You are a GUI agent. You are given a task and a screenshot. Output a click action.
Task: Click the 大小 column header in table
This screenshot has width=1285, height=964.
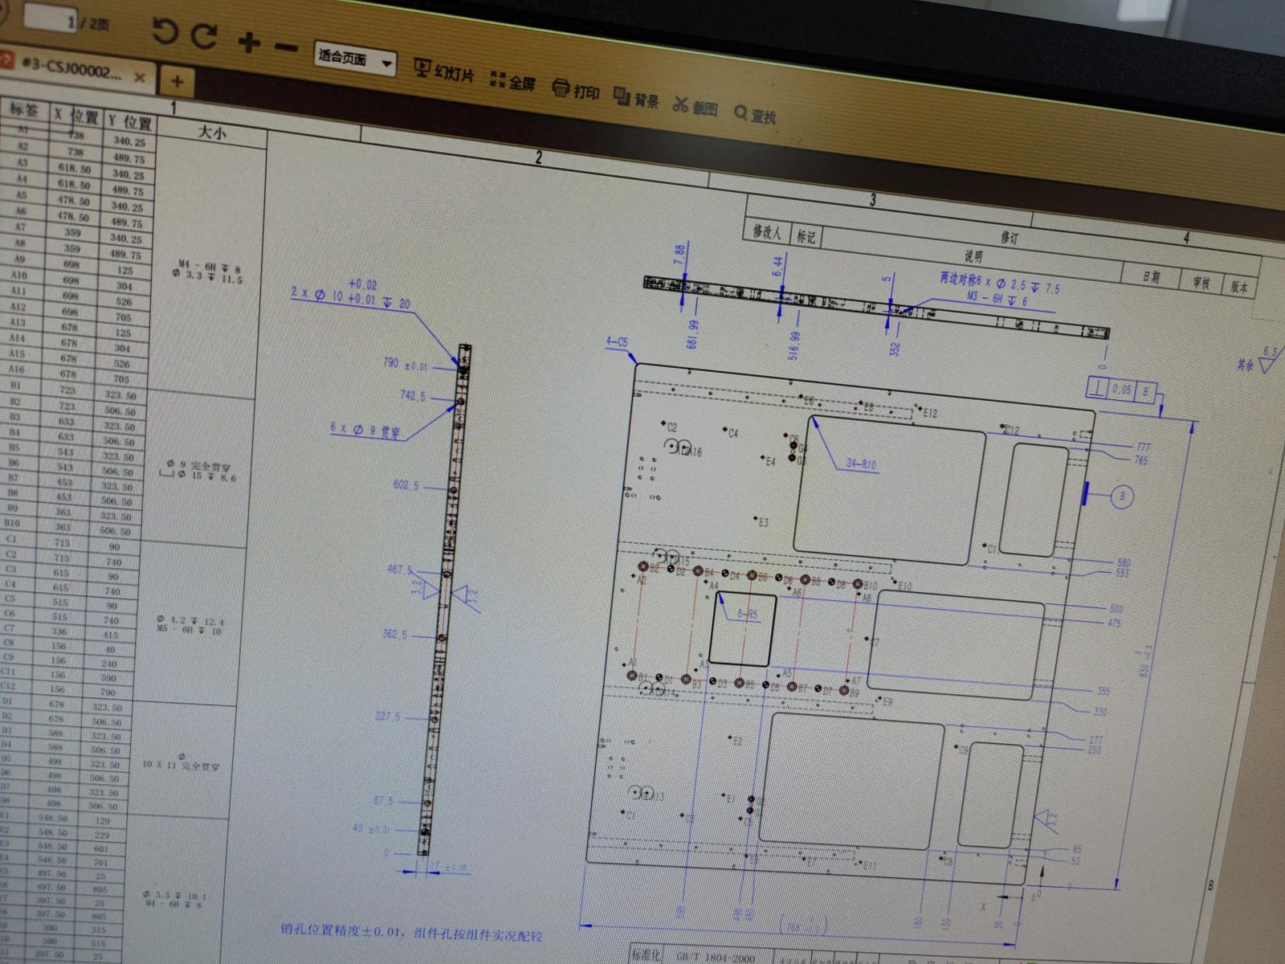pos(212,132)
